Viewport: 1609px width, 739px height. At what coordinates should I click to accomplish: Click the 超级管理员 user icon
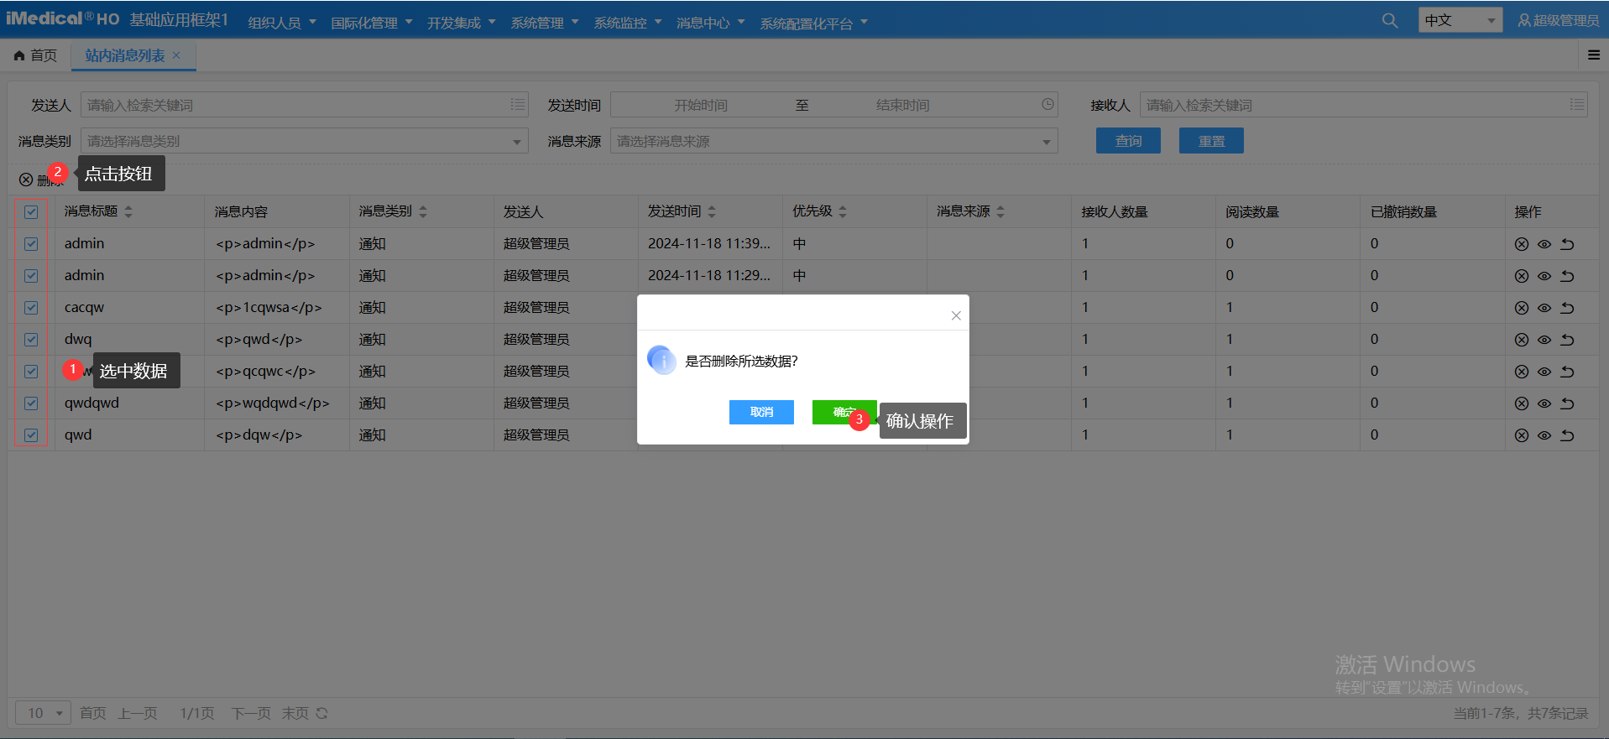[1524, 20]
